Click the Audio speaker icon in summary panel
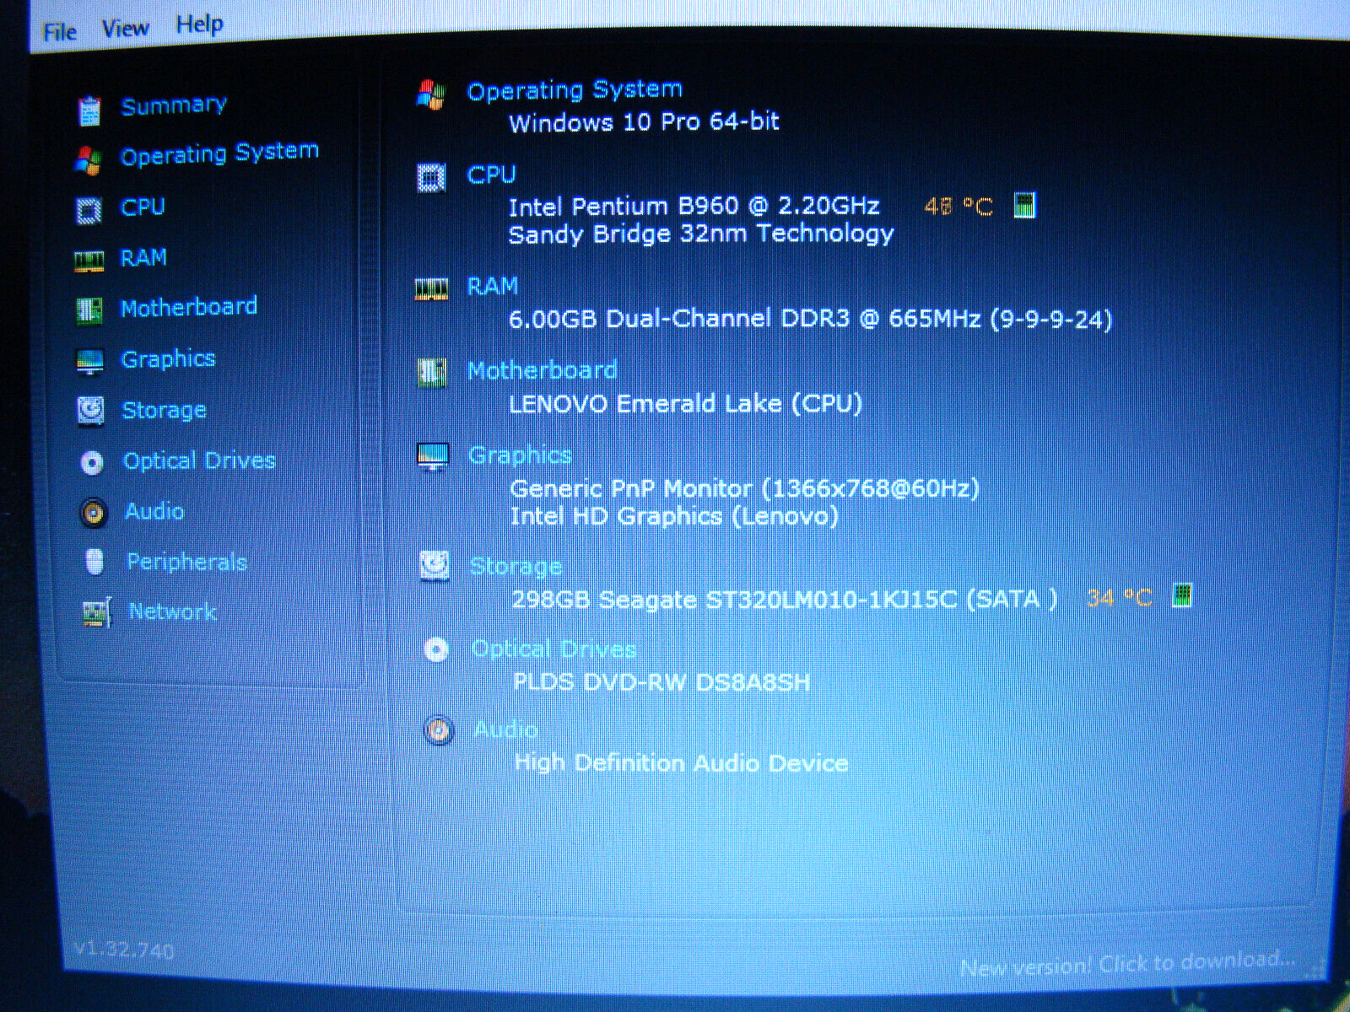Viewport: 1350px width, 1012px height. (x=438, y=729)
